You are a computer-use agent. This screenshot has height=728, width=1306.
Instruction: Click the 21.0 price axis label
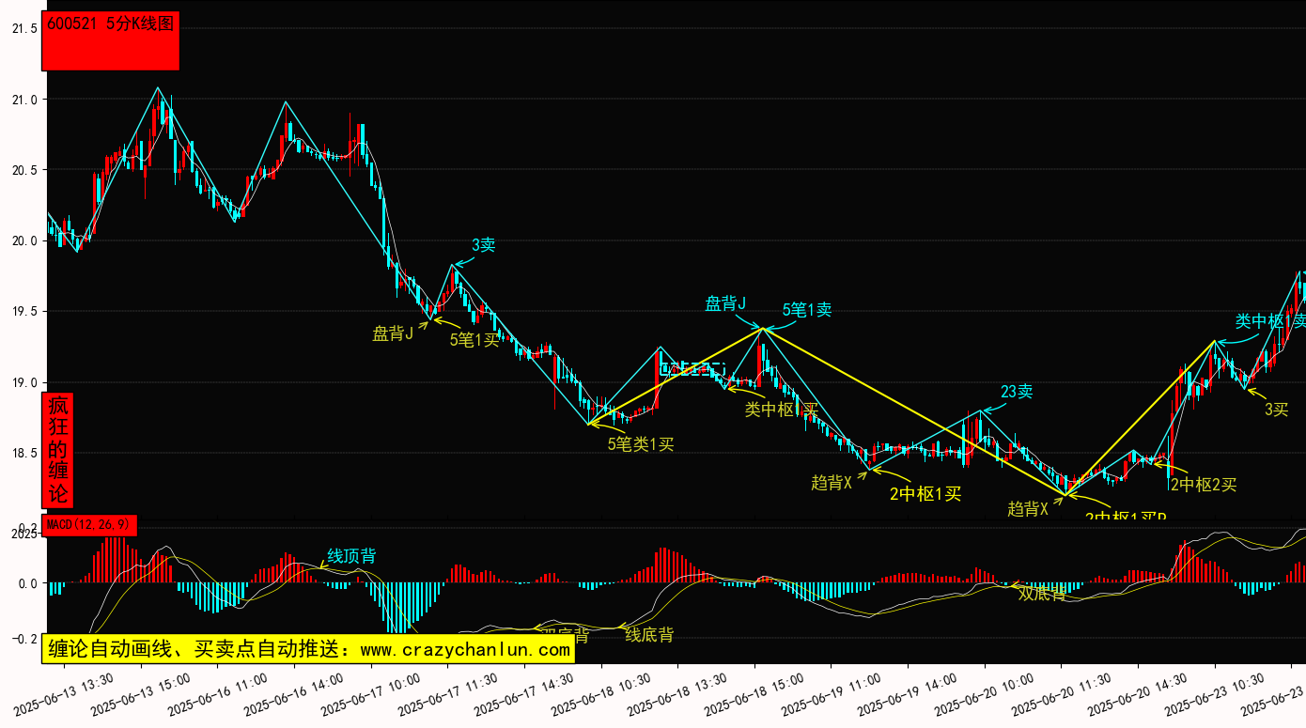click(x=24, y=100)
